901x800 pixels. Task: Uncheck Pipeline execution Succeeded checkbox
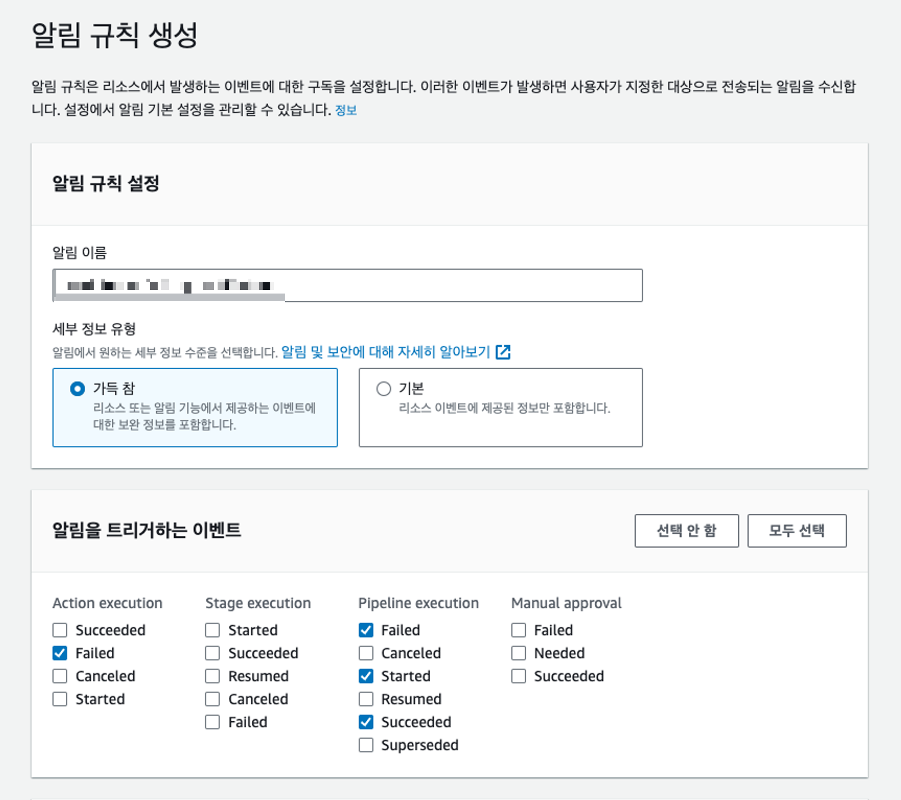[x=366, y=722]
